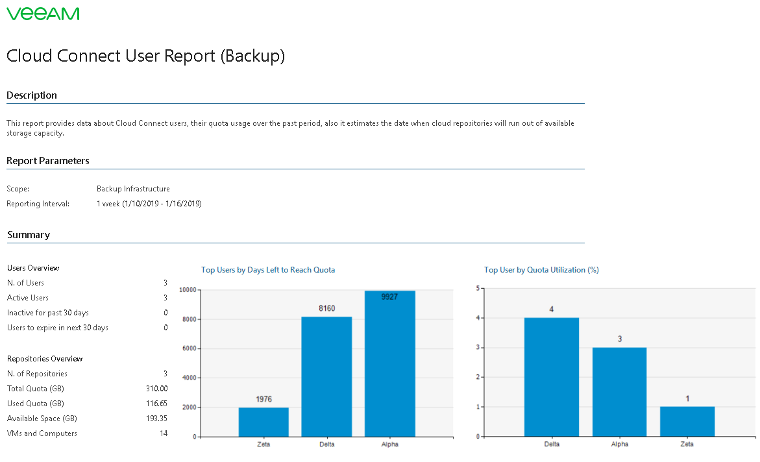The width and height of the screenshot is (760, 462).
Task: Click the 116.65 used quota value
Action: (157, 404)
